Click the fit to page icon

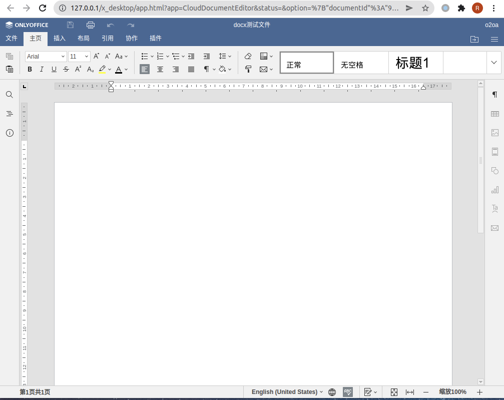(394, 392)
